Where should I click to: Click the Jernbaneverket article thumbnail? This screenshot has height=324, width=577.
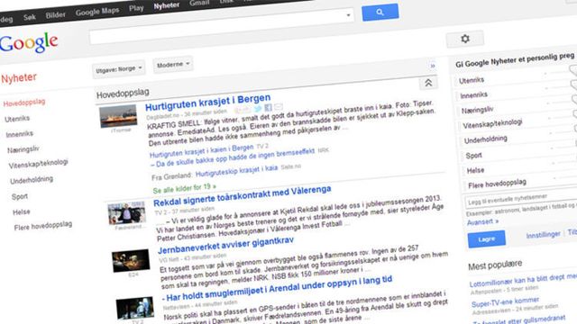(131, 261)
